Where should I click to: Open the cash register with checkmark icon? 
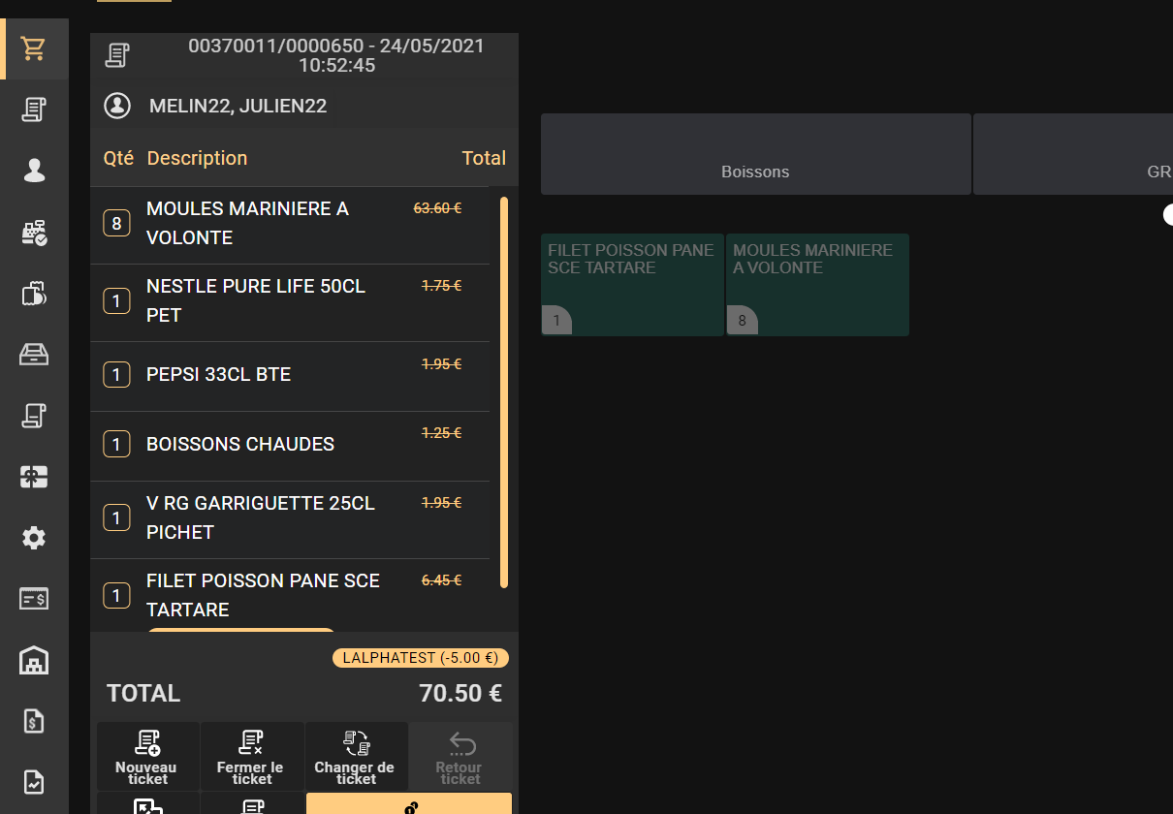(34, 233)
